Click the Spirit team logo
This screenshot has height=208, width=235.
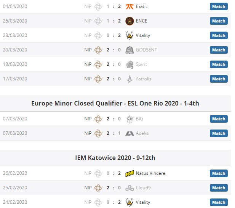tap(129, 64)
